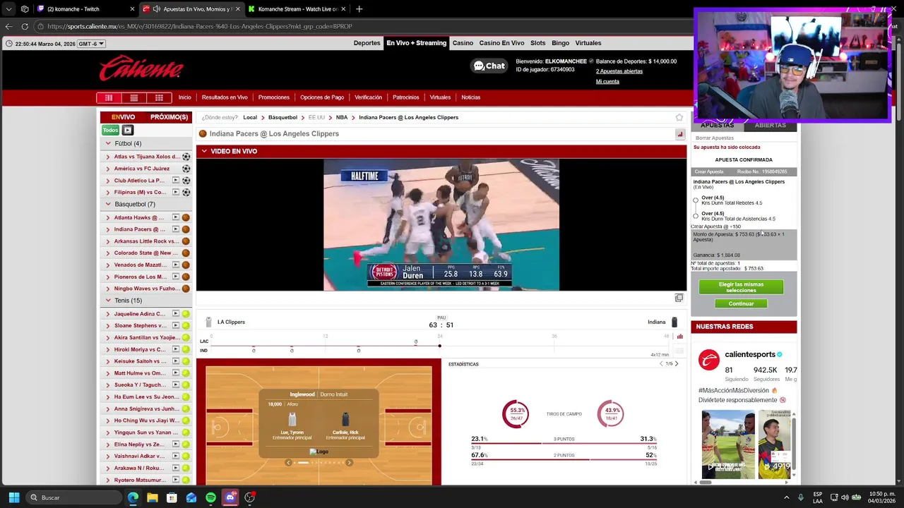Open File Explorer from the taskbar
Image resolution: width=904 pixels, height=508 pixels.
coord(152,497)
